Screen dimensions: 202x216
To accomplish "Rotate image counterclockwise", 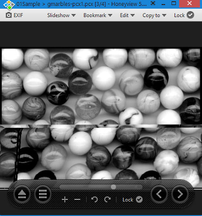I will pyautogui.click(x=95, y=199).
